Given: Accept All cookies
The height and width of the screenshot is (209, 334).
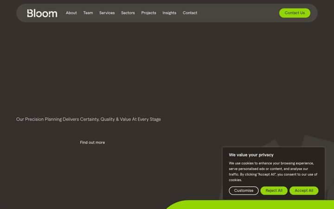Looking at the screenshot, I should coord(304,190).
